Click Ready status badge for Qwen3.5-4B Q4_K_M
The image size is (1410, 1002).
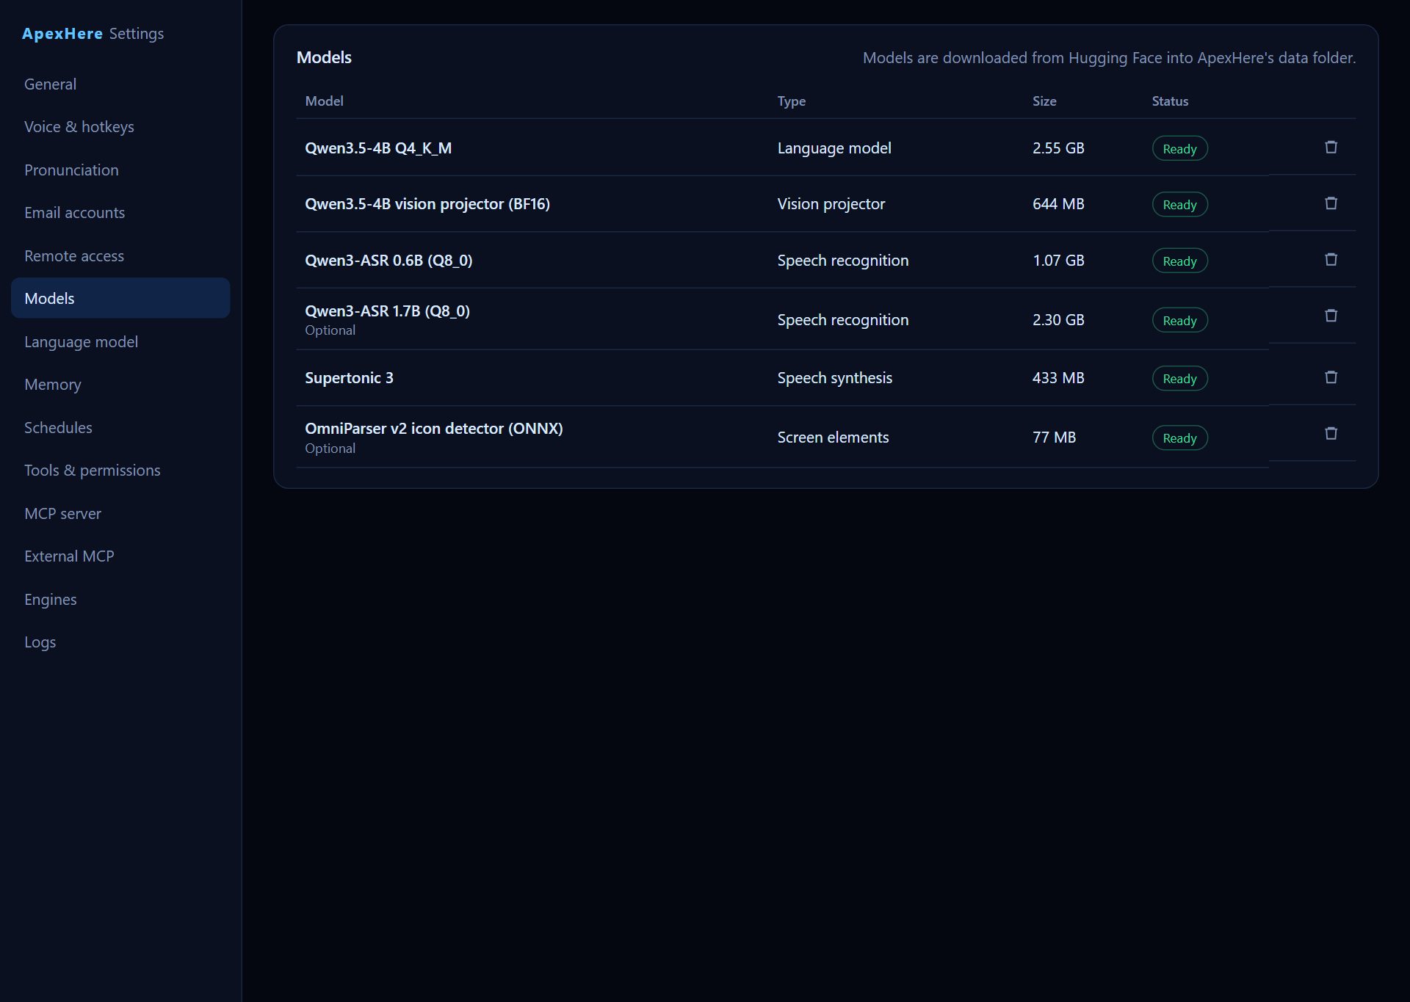[1179, 148]
